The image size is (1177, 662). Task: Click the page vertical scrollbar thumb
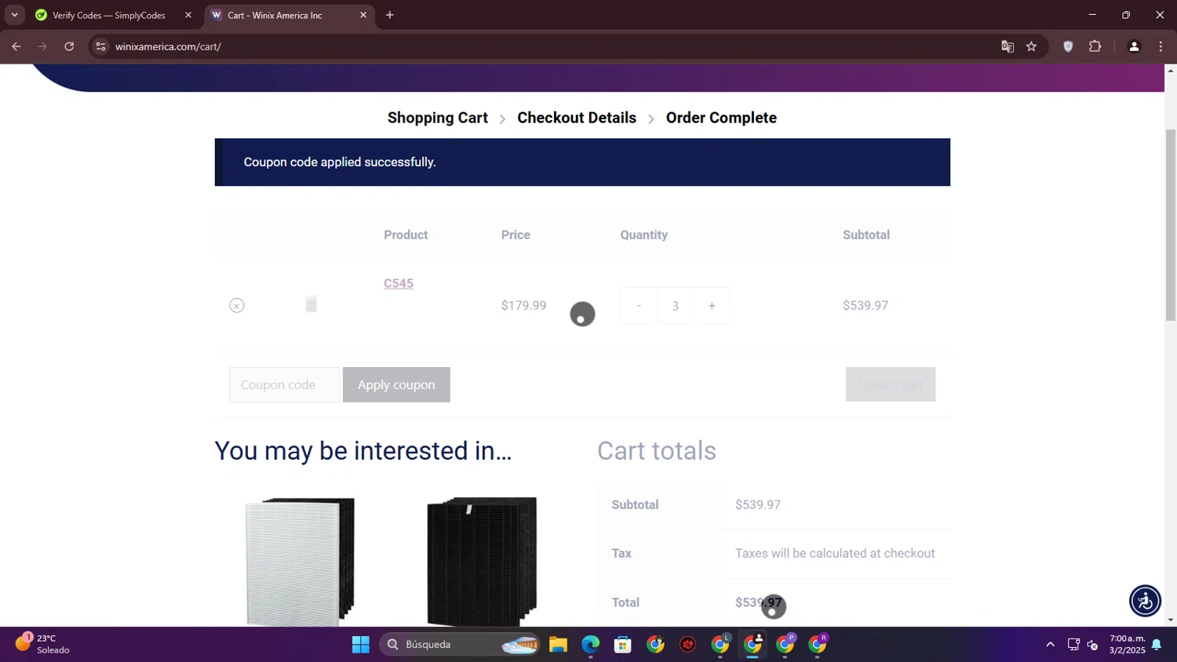(x=1171, y=225)
